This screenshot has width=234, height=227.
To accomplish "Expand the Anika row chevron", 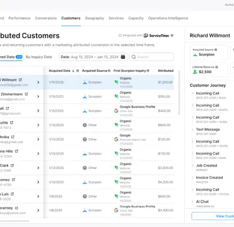I will (x=38, y=139).
